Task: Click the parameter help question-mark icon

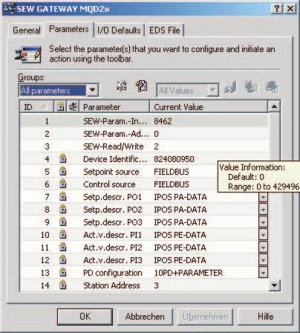Action: (141, 86)
